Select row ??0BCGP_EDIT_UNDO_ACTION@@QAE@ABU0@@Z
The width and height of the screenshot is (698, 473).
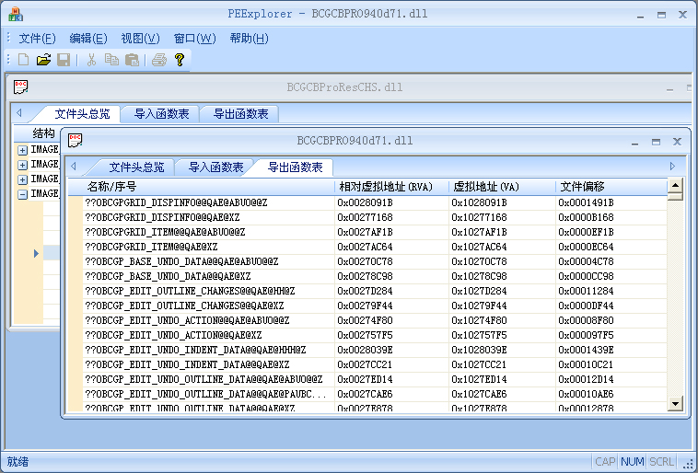coord(375,320)
